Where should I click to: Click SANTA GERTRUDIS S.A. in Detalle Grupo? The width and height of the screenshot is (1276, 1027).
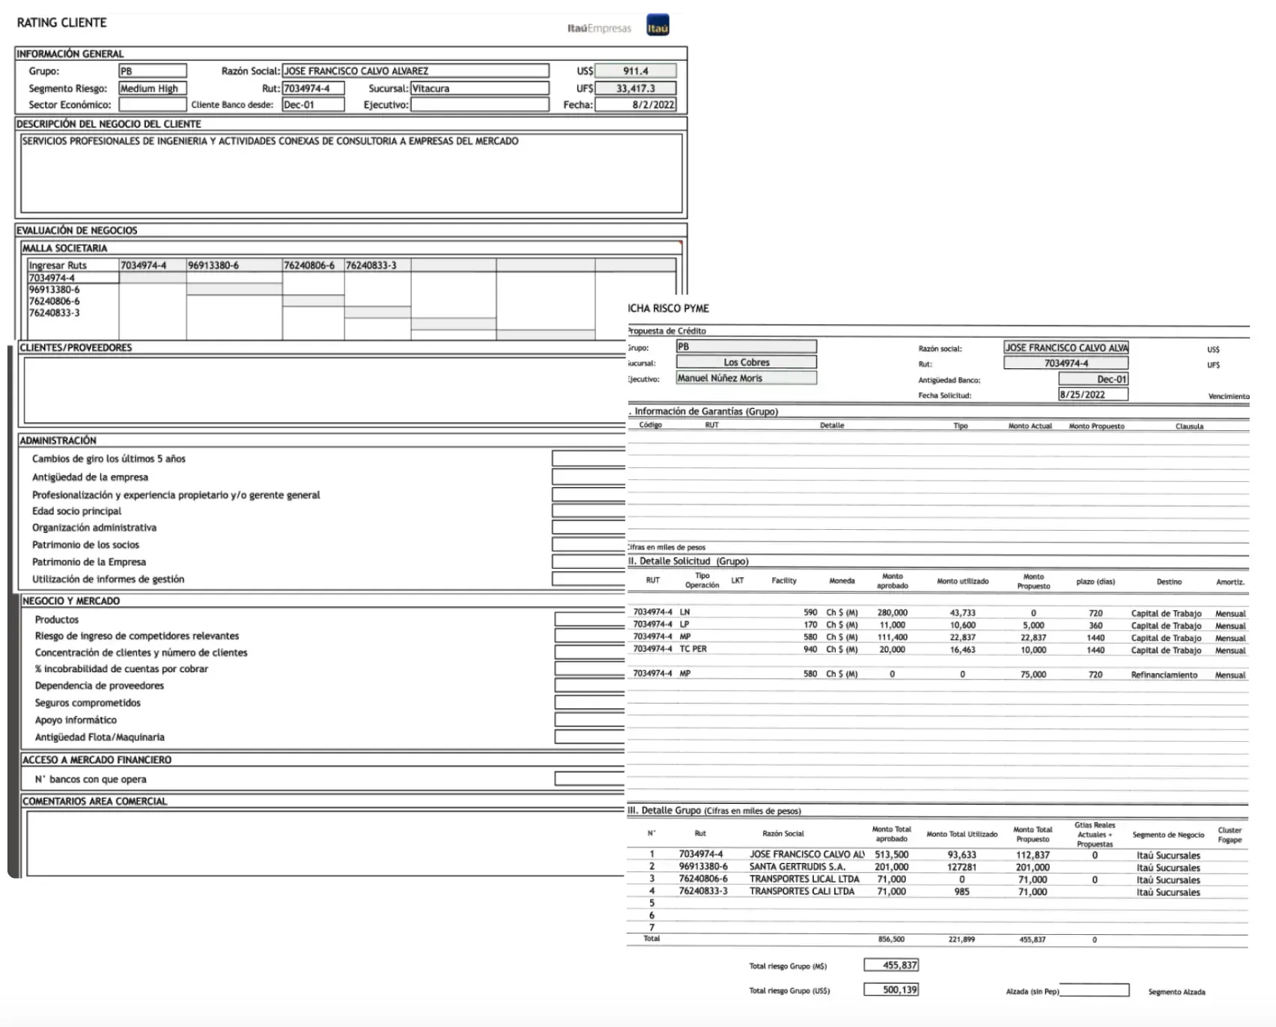[x=797, y=867]
